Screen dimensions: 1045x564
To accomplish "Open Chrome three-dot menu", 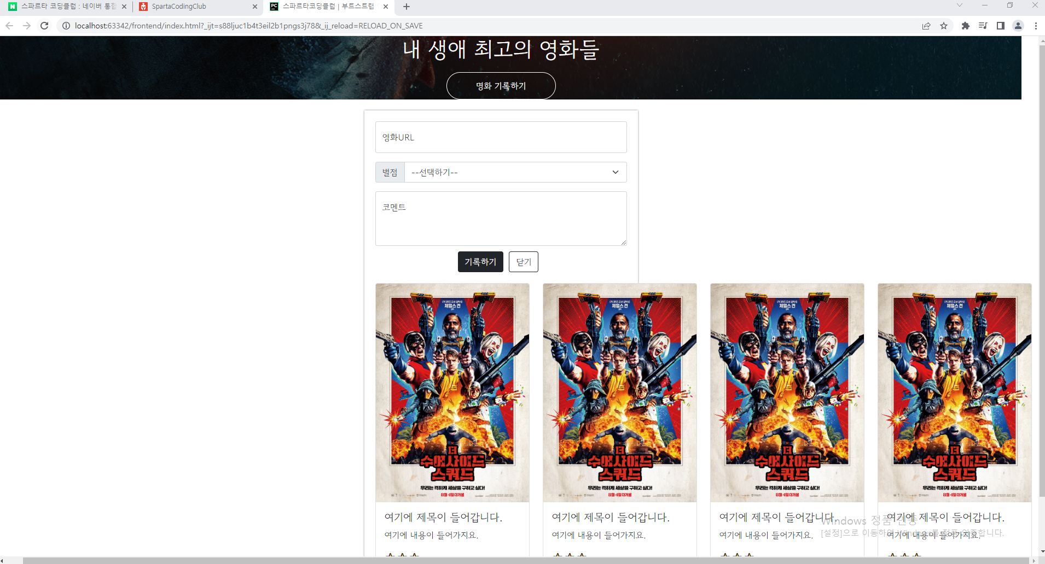I will point(1036,26).
